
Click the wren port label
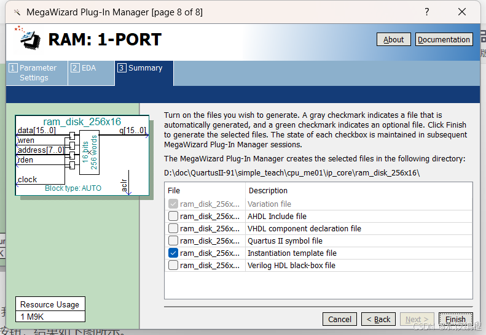tap(26, 141)
